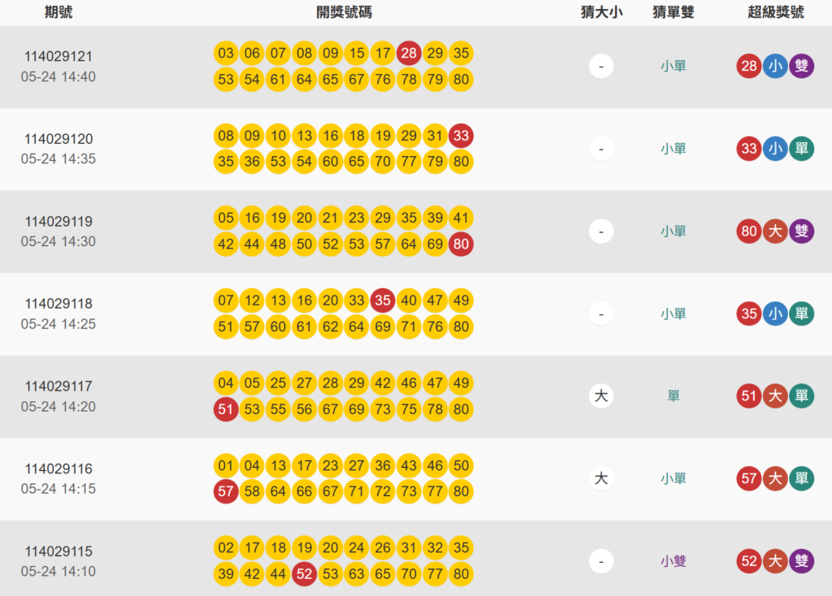Screen dimensions: 832x596
Task: Click green 單 badge in draw 114029120
Action: (x=801, y=149)
